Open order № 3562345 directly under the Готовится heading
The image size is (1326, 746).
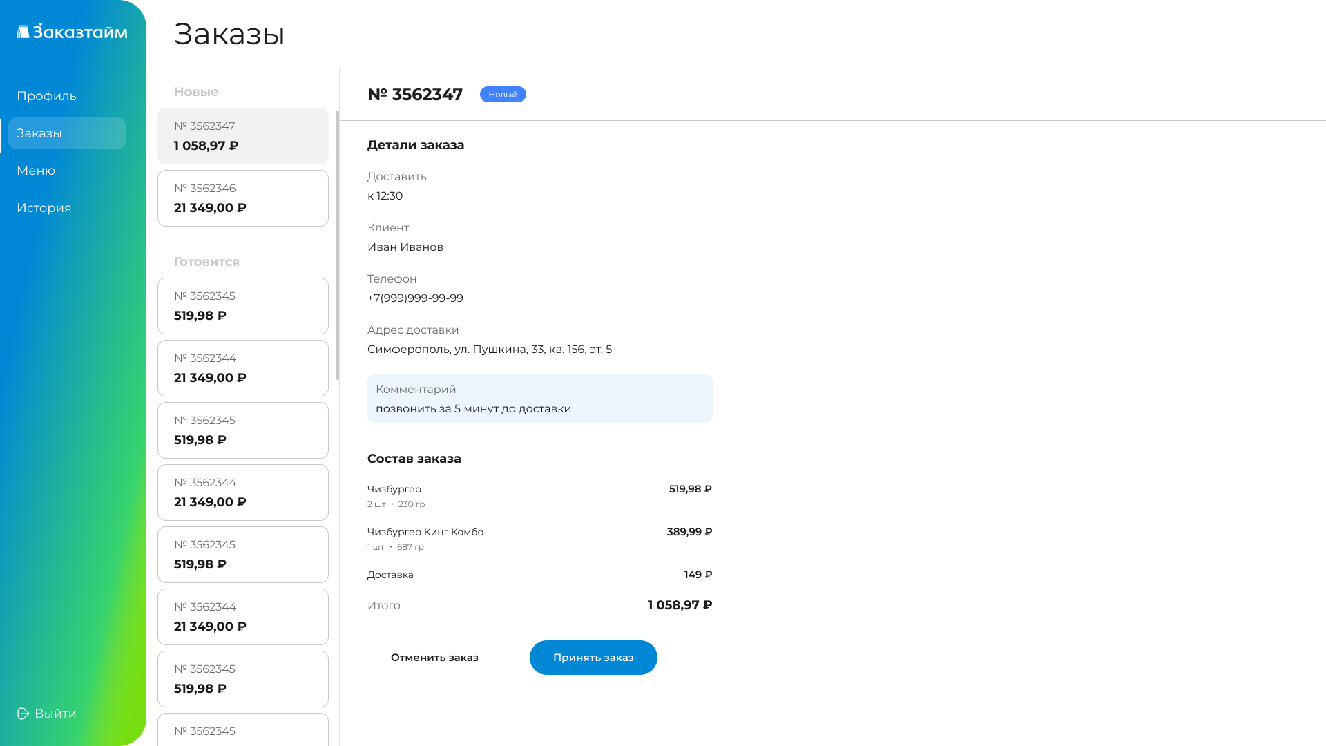tap(243, 306)
